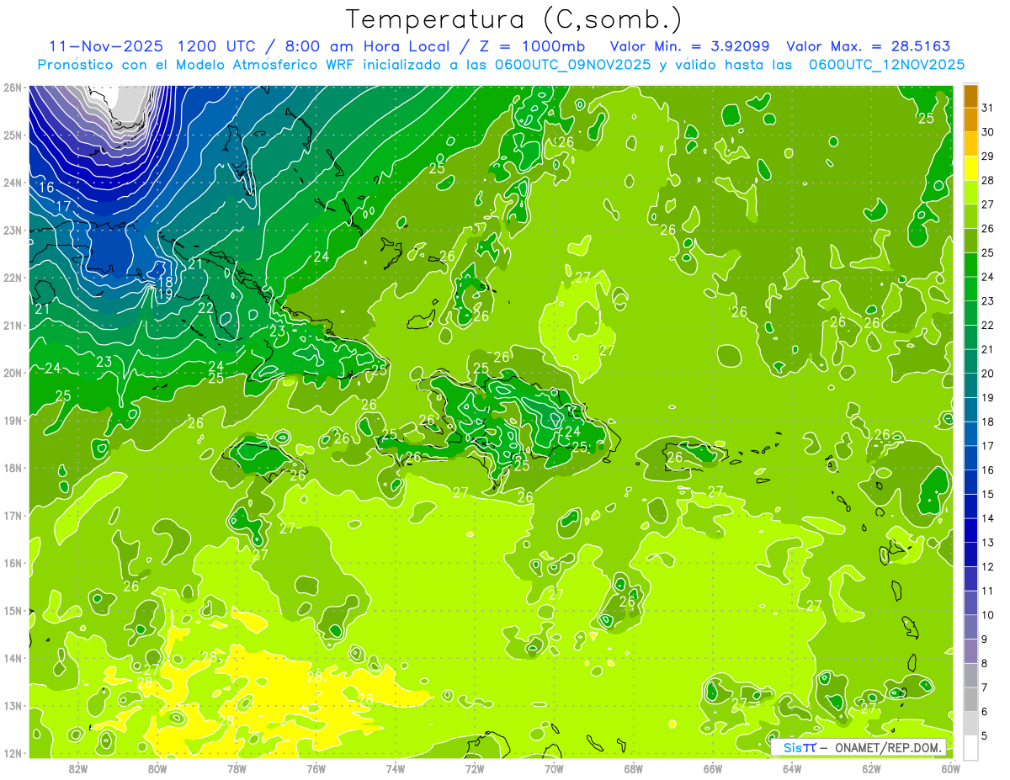Click the orange legend band between 30 and 31
The width and height of the screenshot is (1010, 780).
tap(970, 119)
